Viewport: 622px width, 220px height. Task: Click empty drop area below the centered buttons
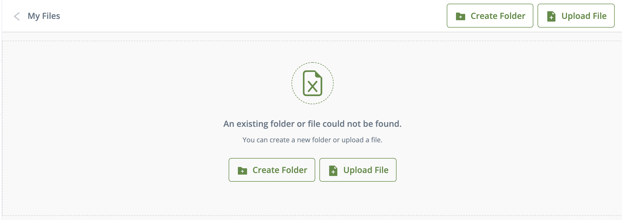[x=312, y=200]
